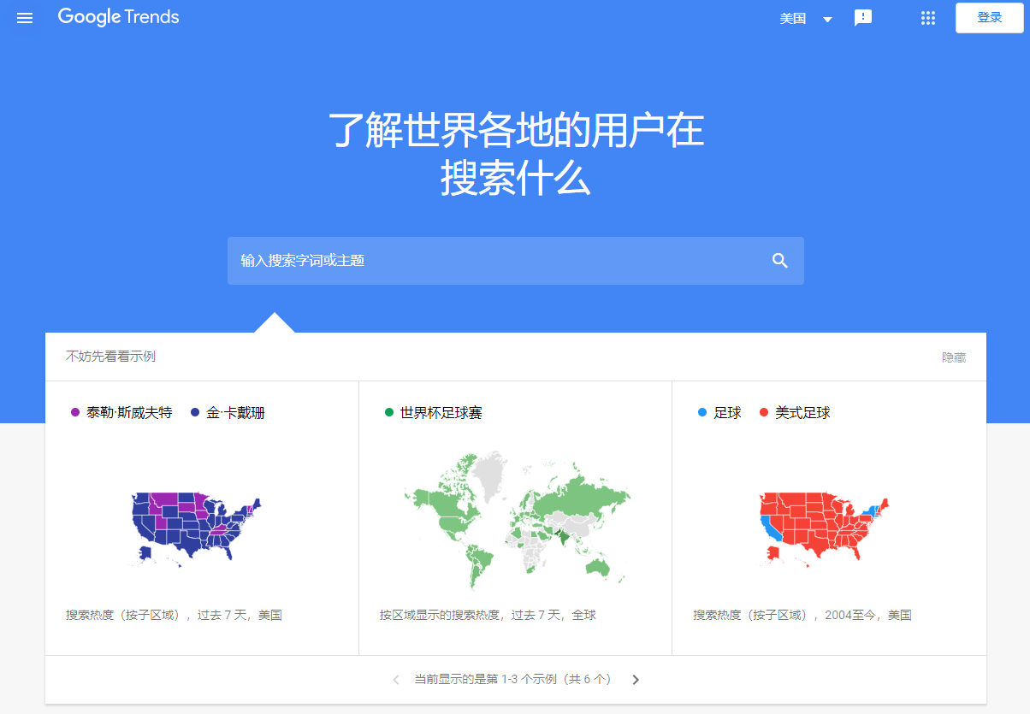Click the world map in the 世界杯足球赛 card
This screenshot has width=1030, height=714.
[515, 520]
